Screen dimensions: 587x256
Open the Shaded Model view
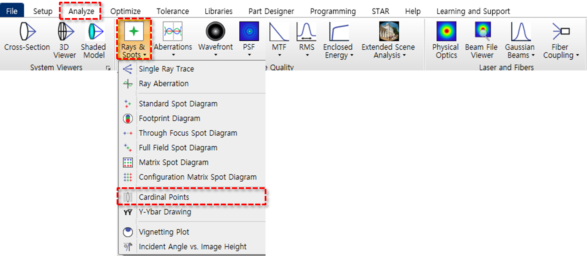[x=93, y=40]
